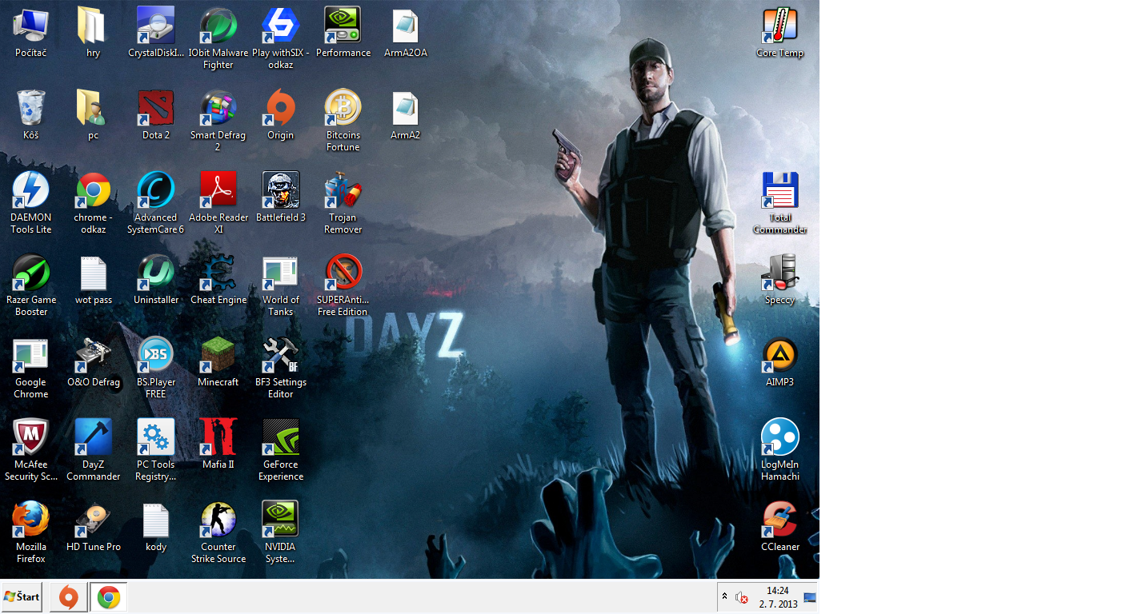1122x614 pixels.
Task: Click the muted volume tray icon
Action: click(x=741, y=597)
